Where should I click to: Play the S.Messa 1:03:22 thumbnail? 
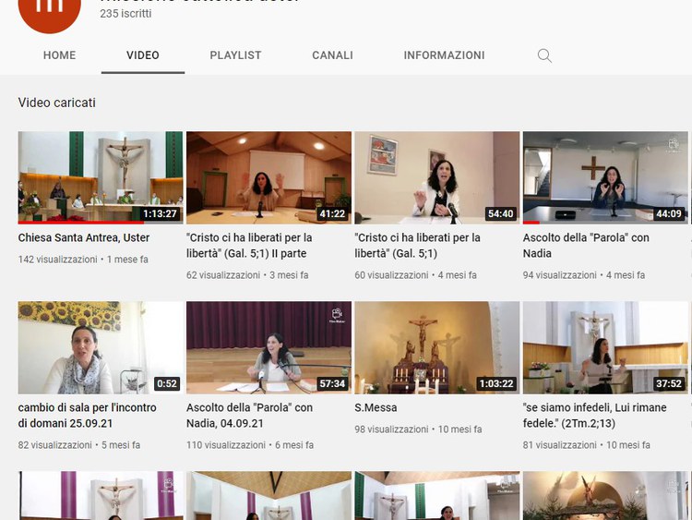(437, 347)
